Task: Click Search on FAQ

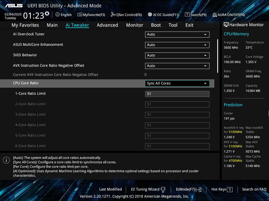Action: tap(254, 189)
